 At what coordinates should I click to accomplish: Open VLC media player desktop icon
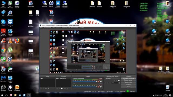10,42
